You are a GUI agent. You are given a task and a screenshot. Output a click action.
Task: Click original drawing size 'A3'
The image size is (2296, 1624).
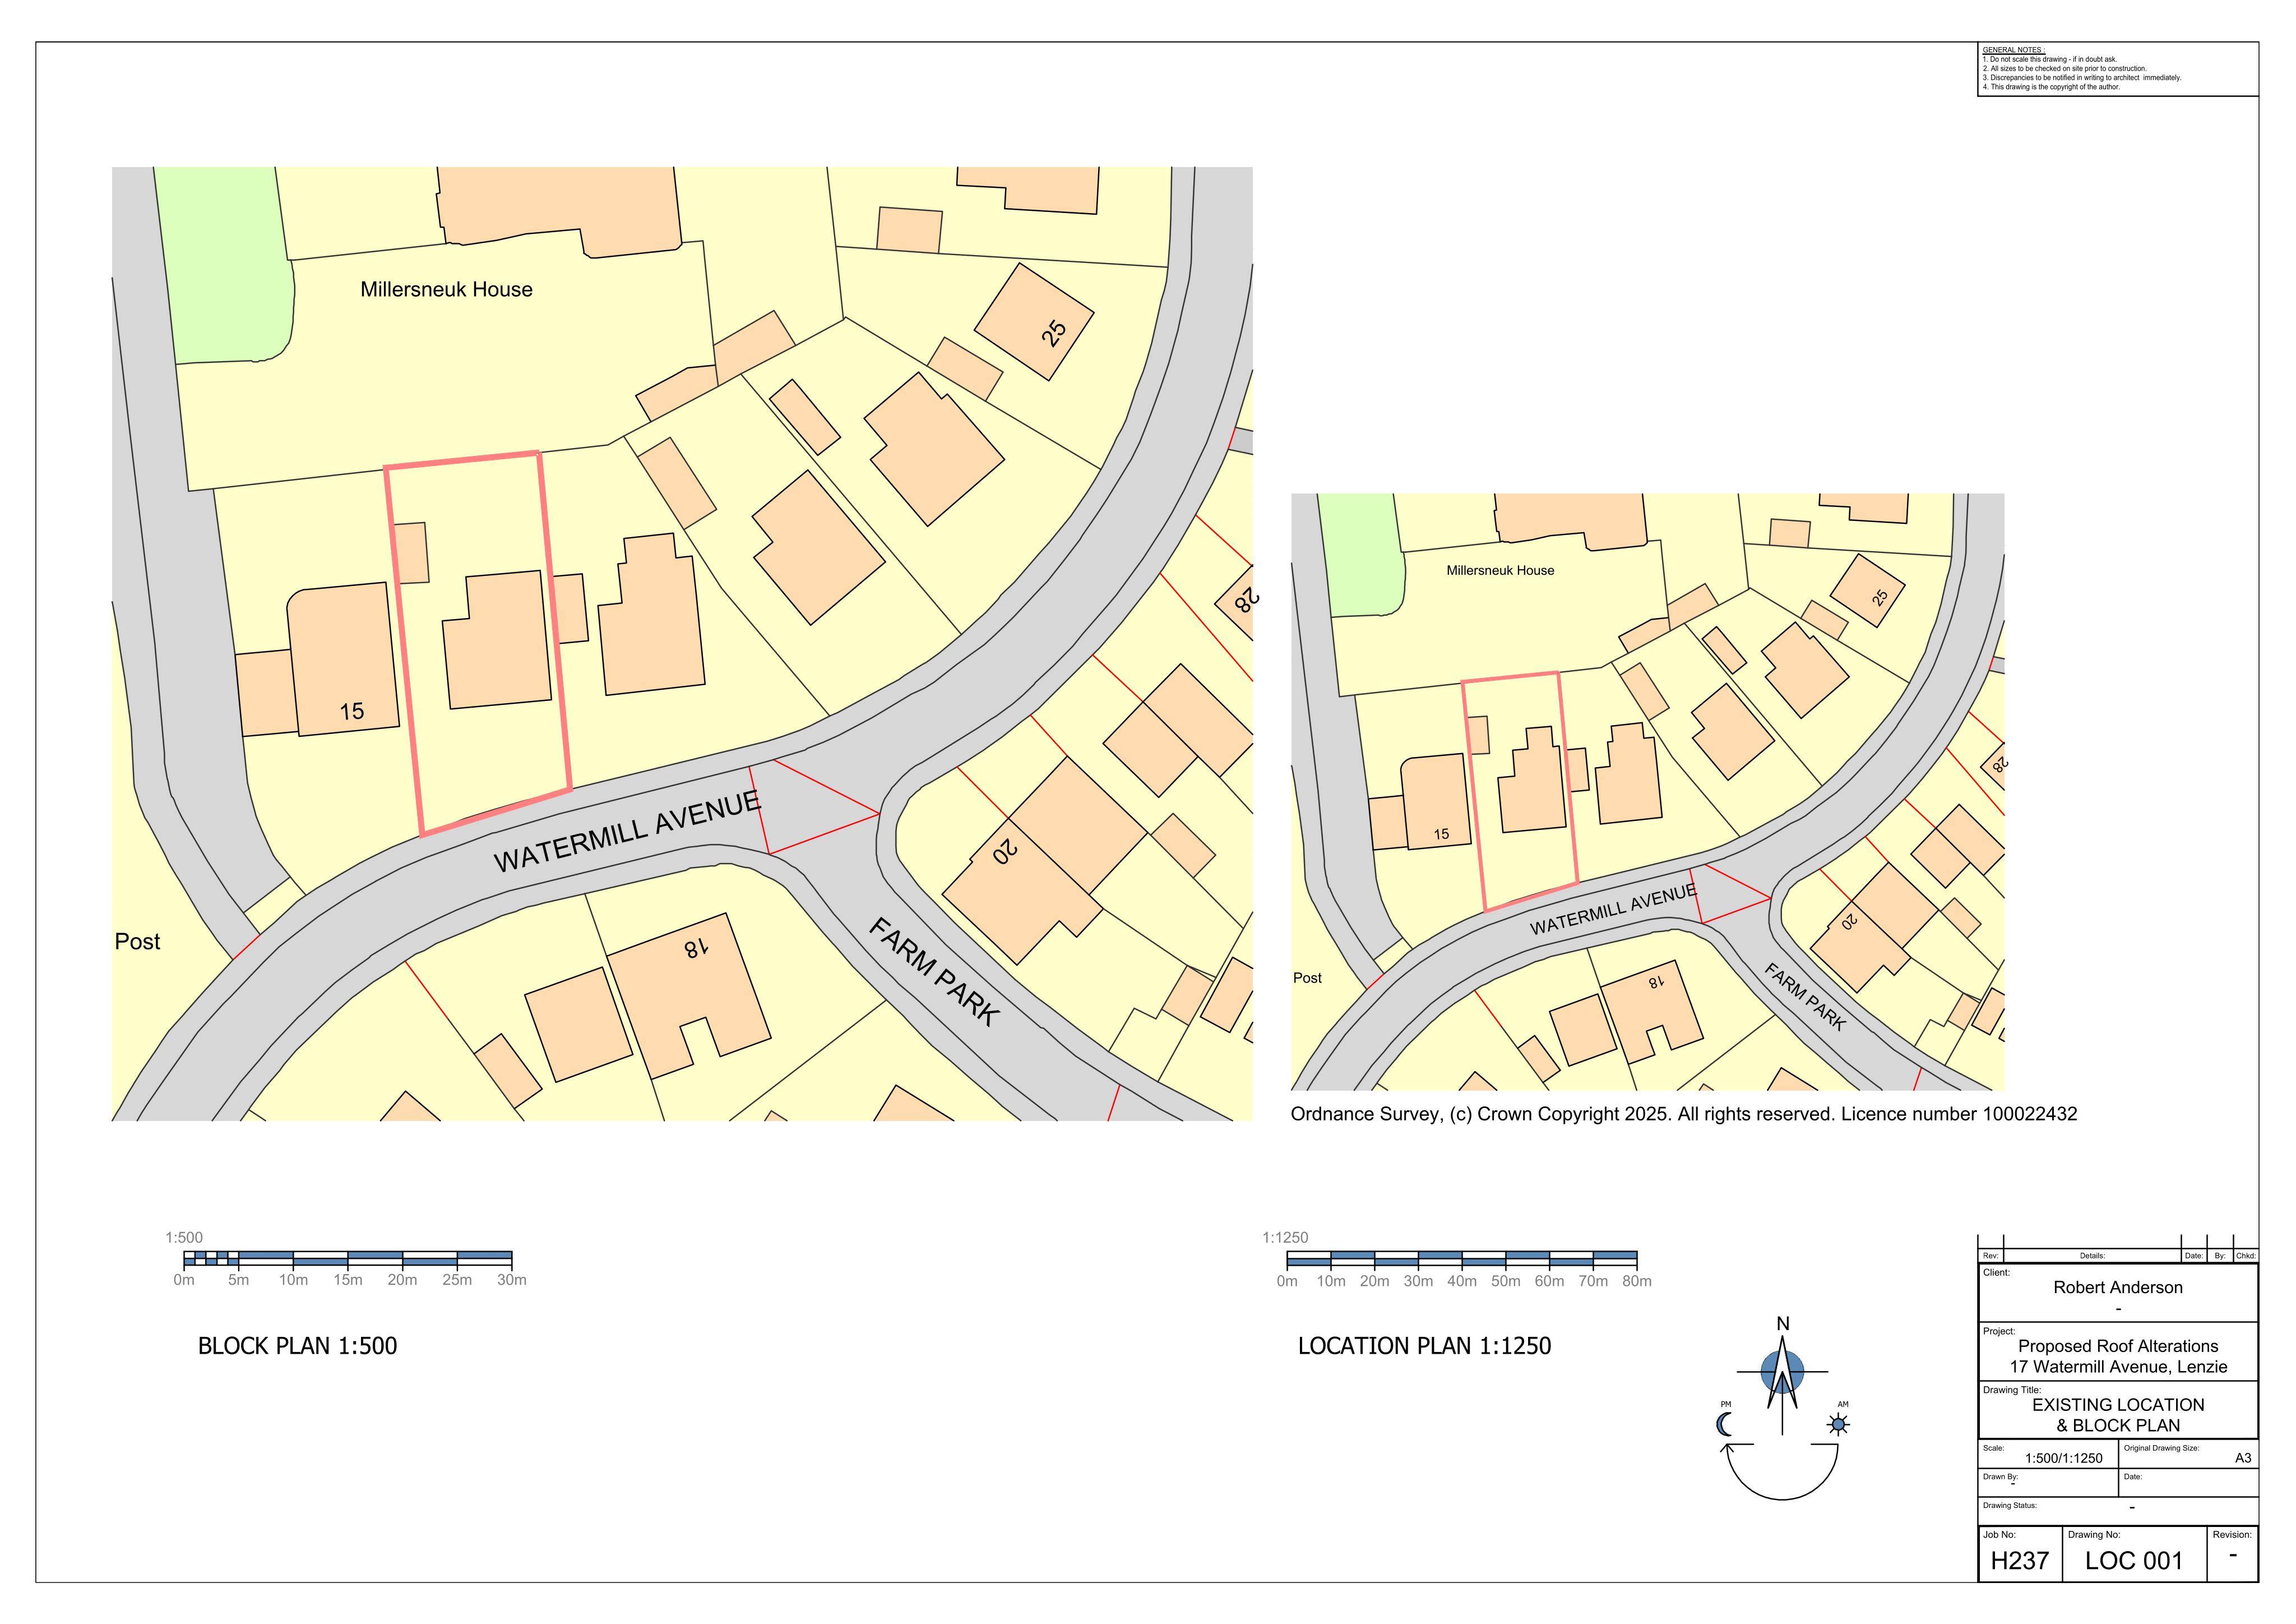pos(2243,1459)
